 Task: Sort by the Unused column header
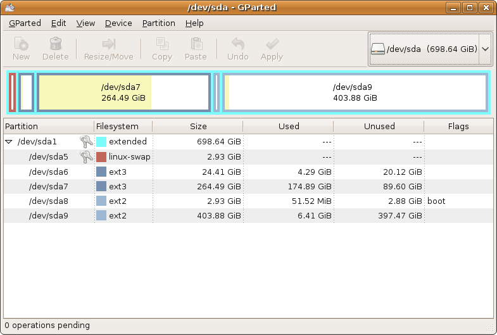coord(379,126)
